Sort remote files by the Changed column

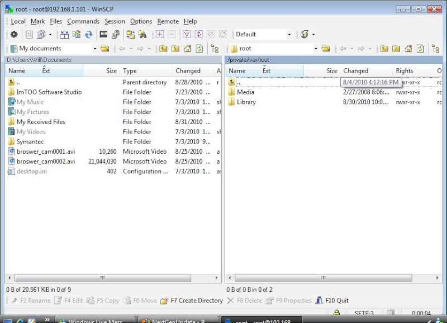click(x=366, y=71)
